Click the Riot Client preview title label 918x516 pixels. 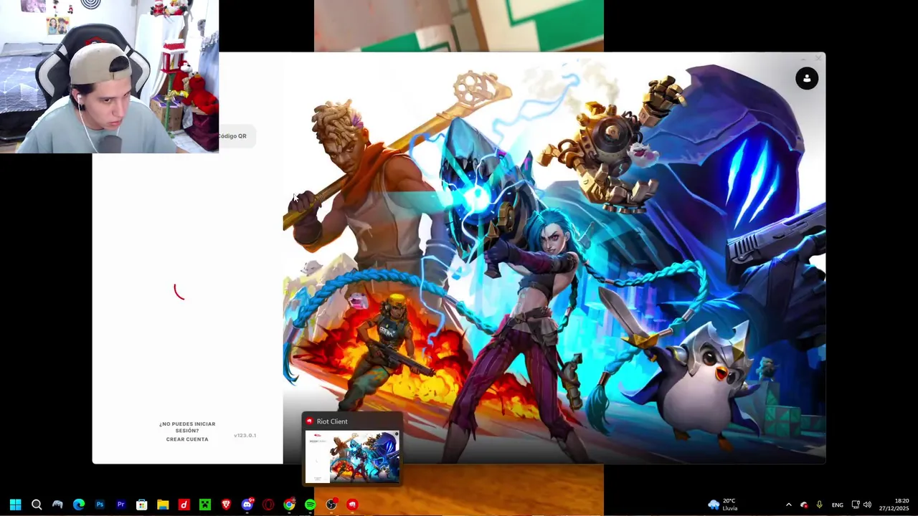[332, 421]
